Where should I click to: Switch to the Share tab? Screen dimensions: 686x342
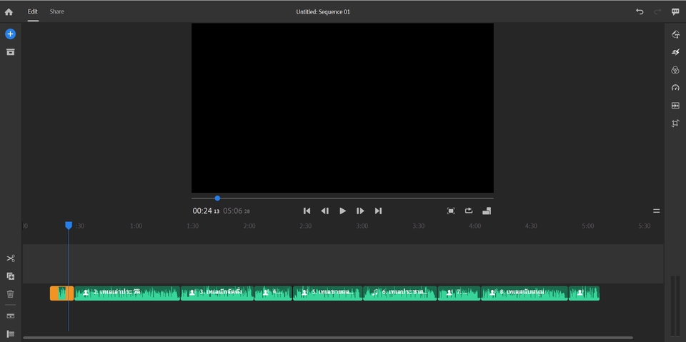(57, 12)
